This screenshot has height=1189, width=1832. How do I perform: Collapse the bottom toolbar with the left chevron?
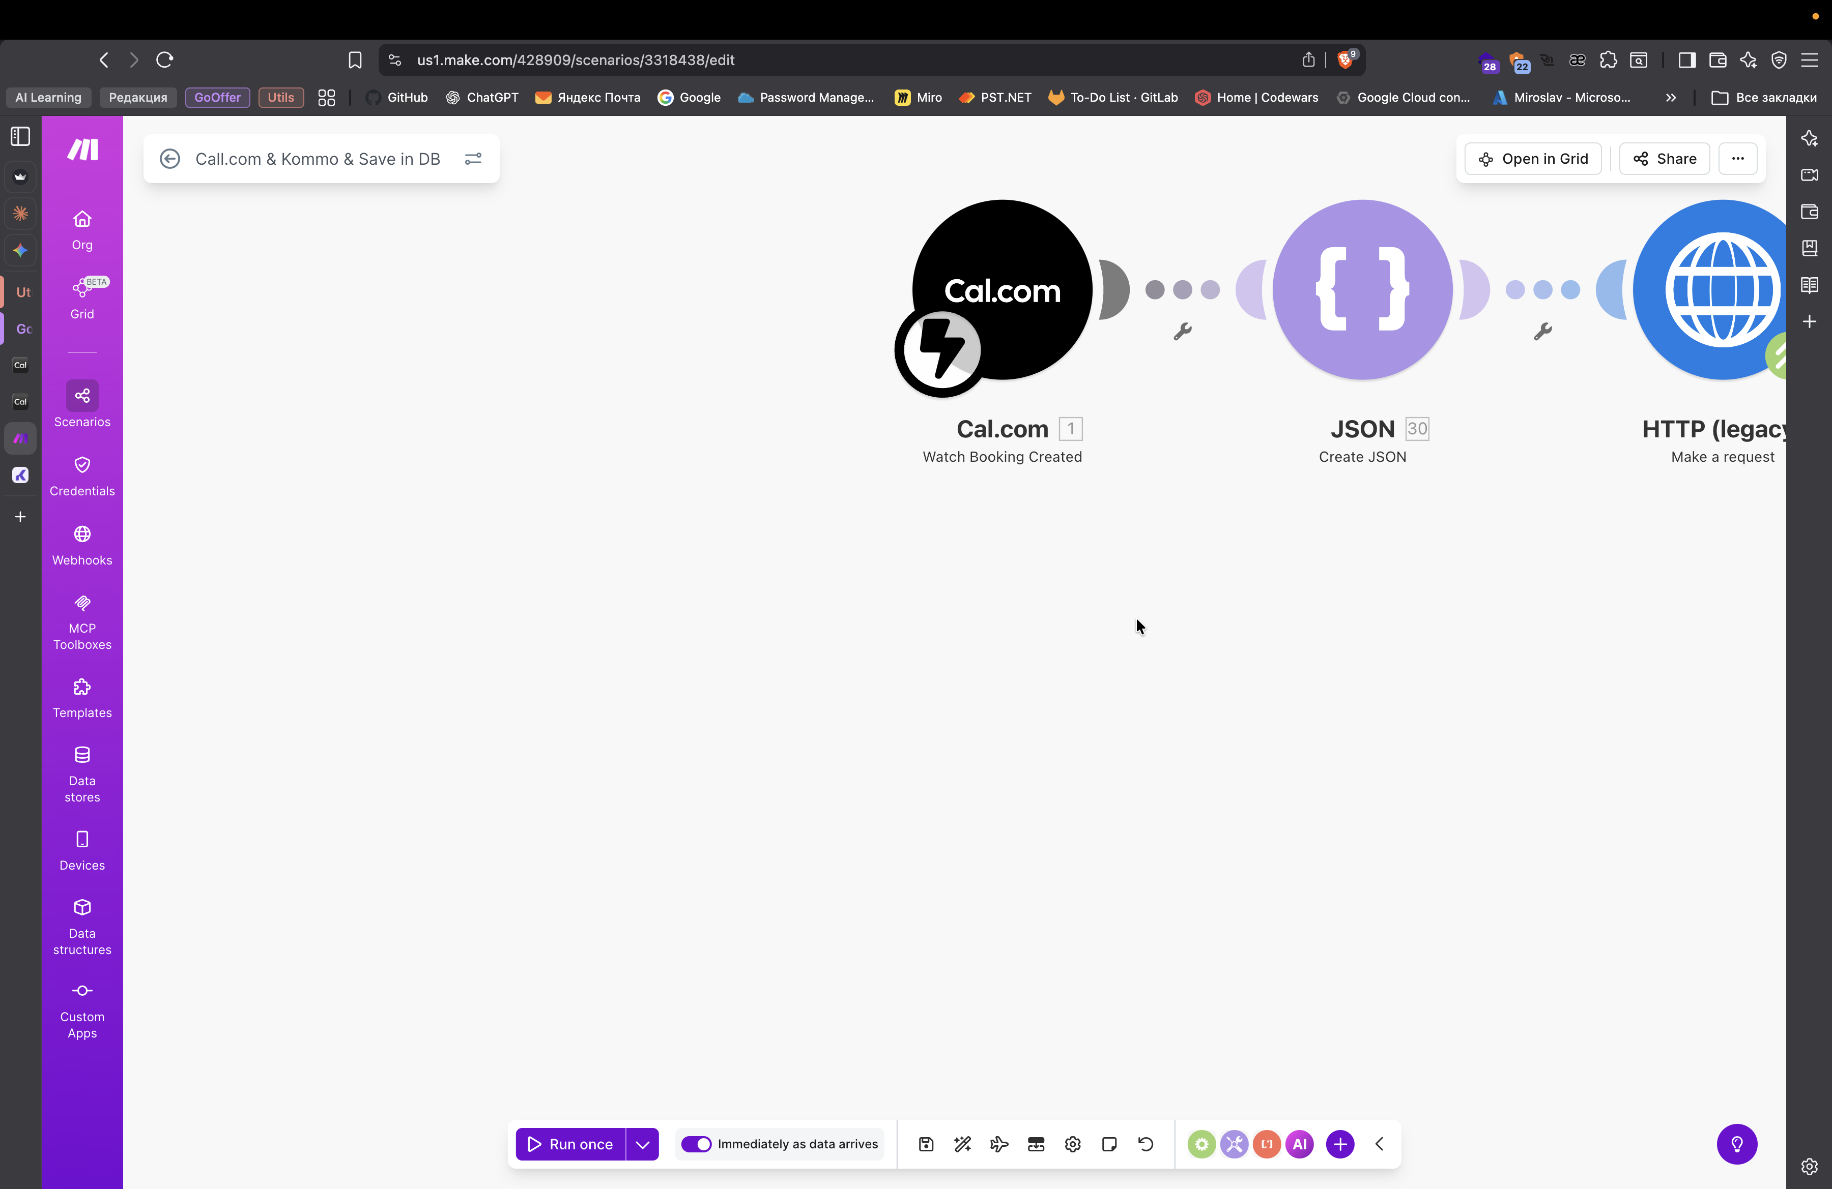(x=1379, y=1144)
